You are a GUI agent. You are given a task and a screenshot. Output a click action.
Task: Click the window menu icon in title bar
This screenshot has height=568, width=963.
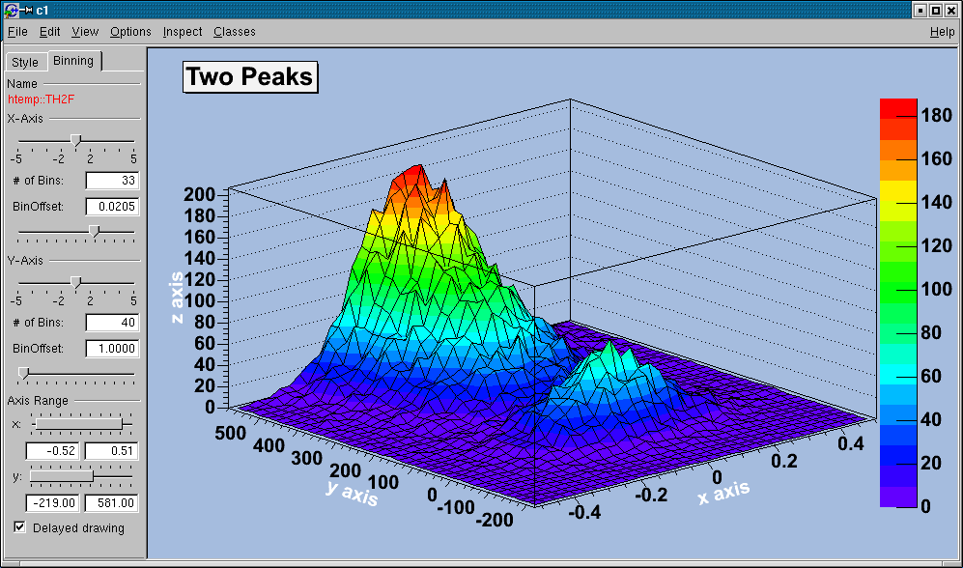[10, 10]
